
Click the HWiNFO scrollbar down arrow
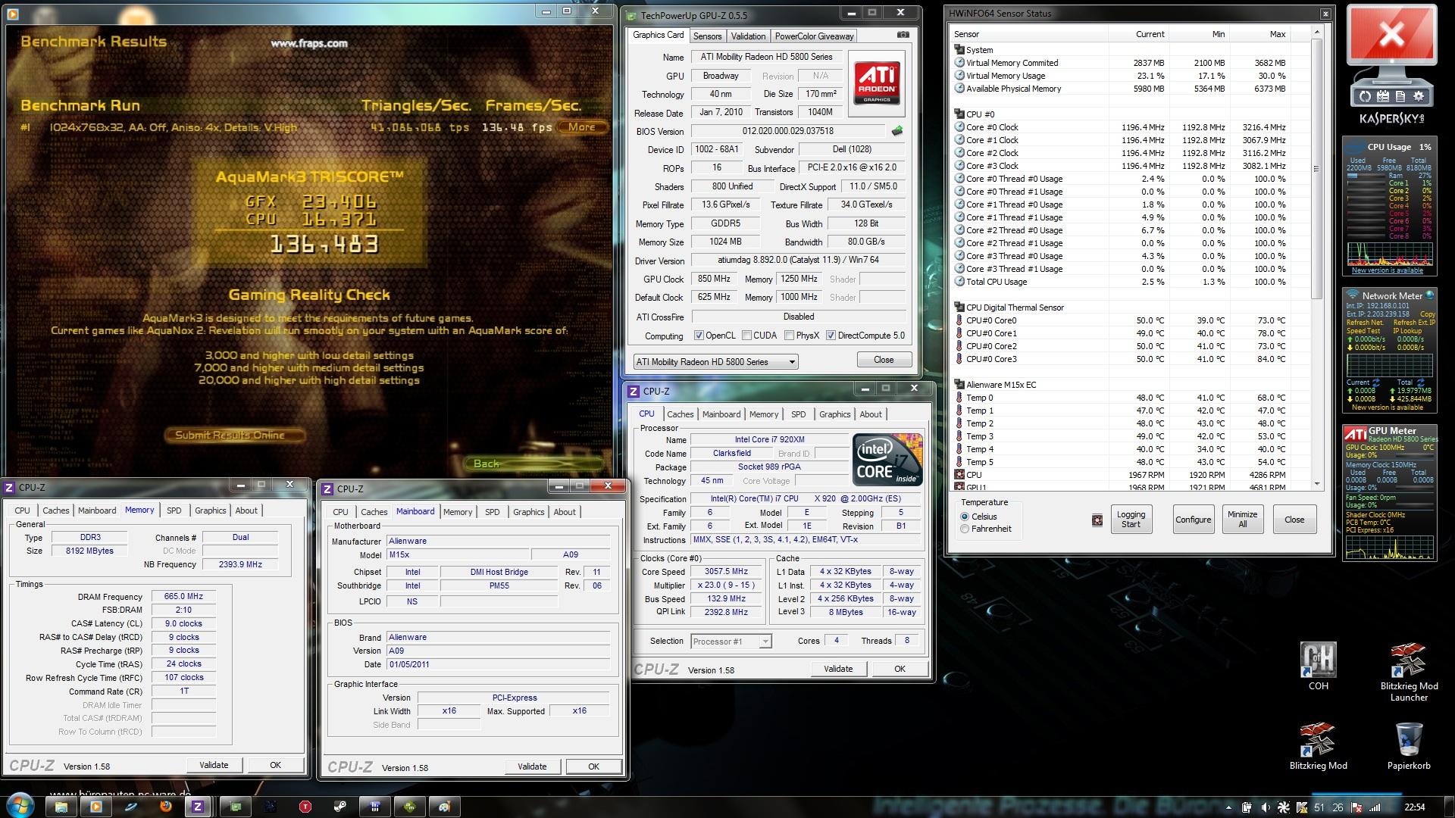tap(1316, 483)
